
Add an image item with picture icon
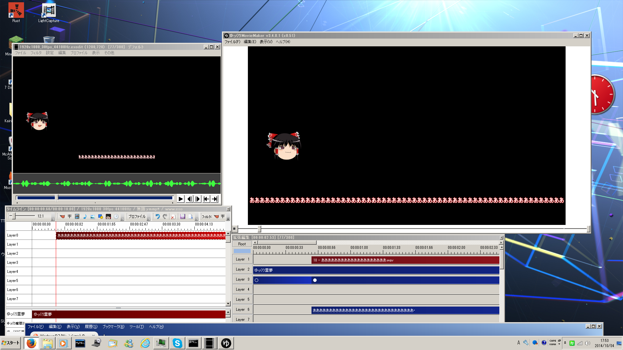pyautogui.click(x=93, y=216)
